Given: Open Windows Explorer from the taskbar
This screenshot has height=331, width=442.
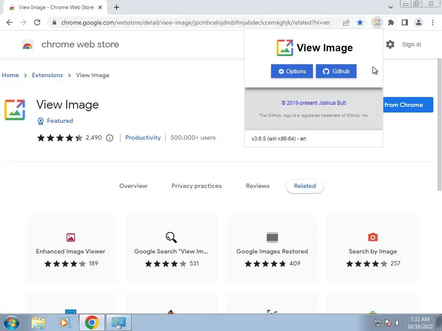Looking at the screenshot, I should [38, 322].
